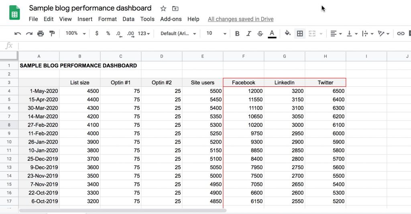Select row 1 header
This screenshot has width=411, height=214.
point(9,66)
